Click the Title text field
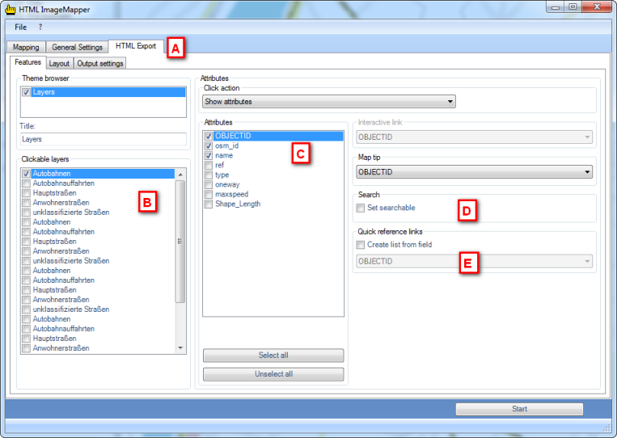Image resolution: width=617 pixels, height=438 pixels. [x=103, y=139]
